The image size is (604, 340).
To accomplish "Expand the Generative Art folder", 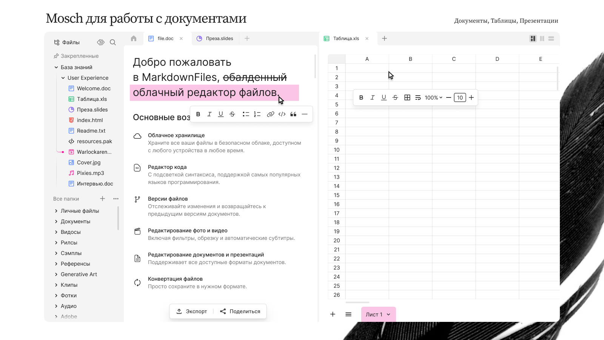I will tap(56, 274).
